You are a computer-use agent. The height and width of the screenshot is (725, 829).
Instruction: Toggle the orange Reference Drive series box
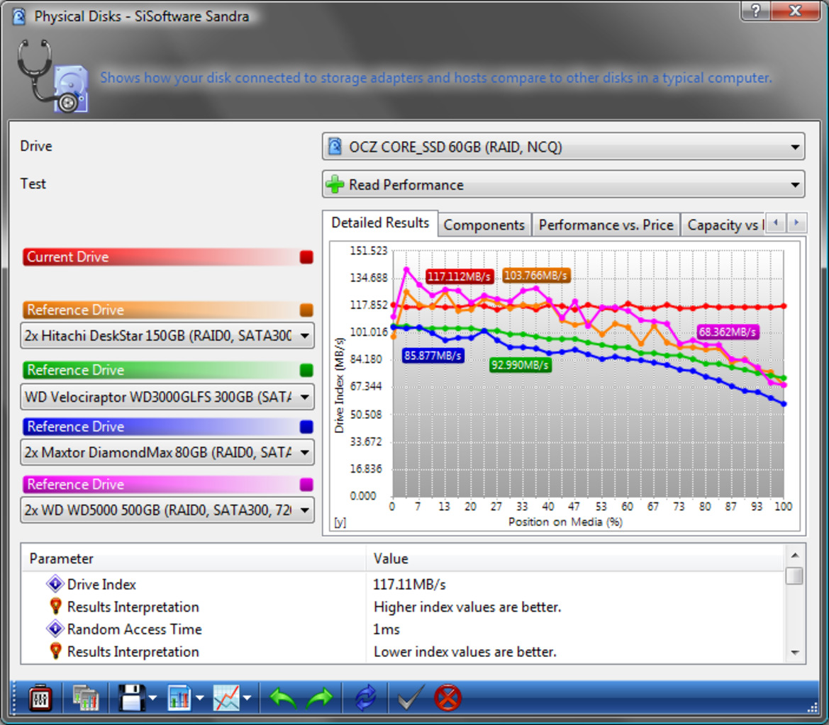click(x=306, y=310)
